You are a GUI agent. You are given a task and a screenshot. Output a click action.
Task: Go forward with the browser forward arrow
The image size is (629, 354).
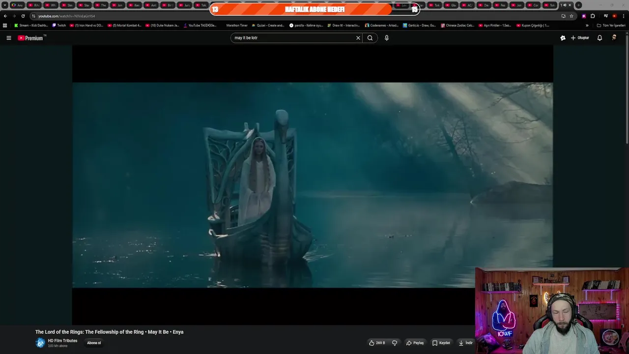(14, 16)
